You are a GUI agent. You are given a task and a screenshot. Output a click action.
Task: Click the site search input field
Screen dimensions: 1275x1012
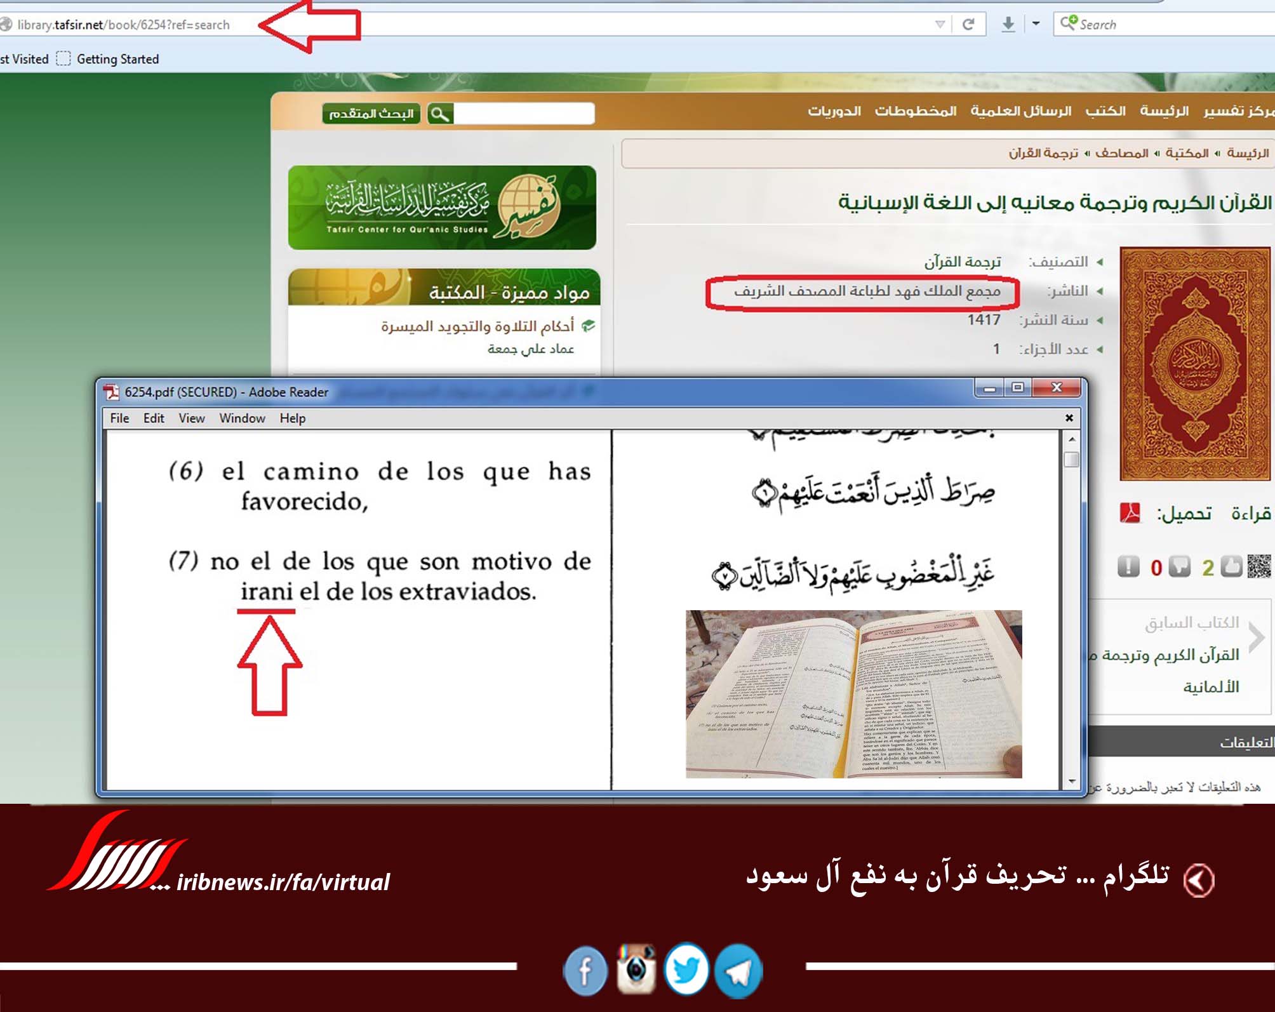524,114
